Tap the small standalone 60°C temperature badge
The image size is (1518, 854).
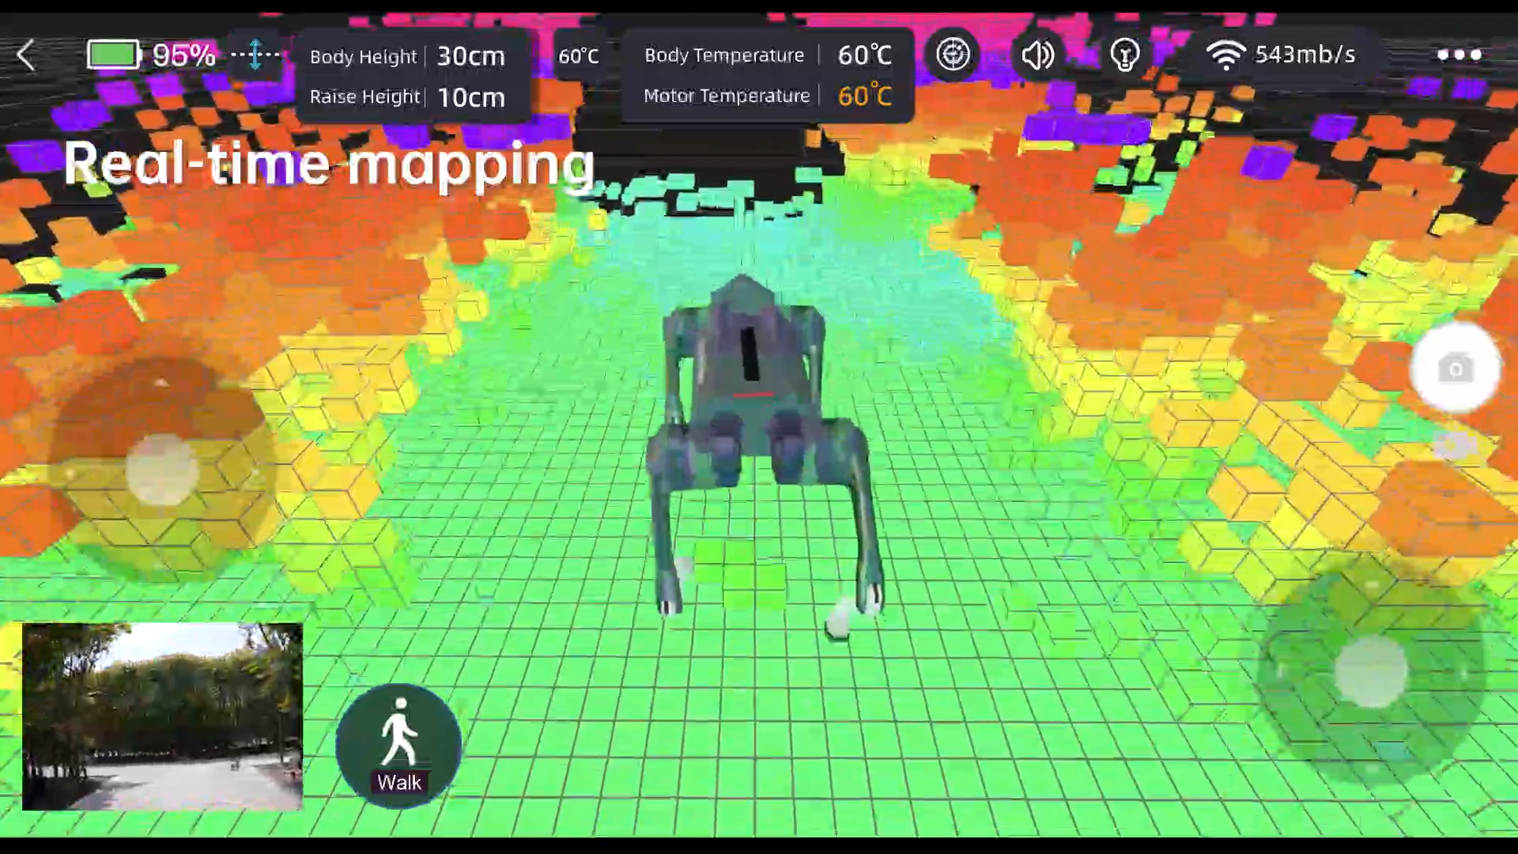(x=579, y=56)
